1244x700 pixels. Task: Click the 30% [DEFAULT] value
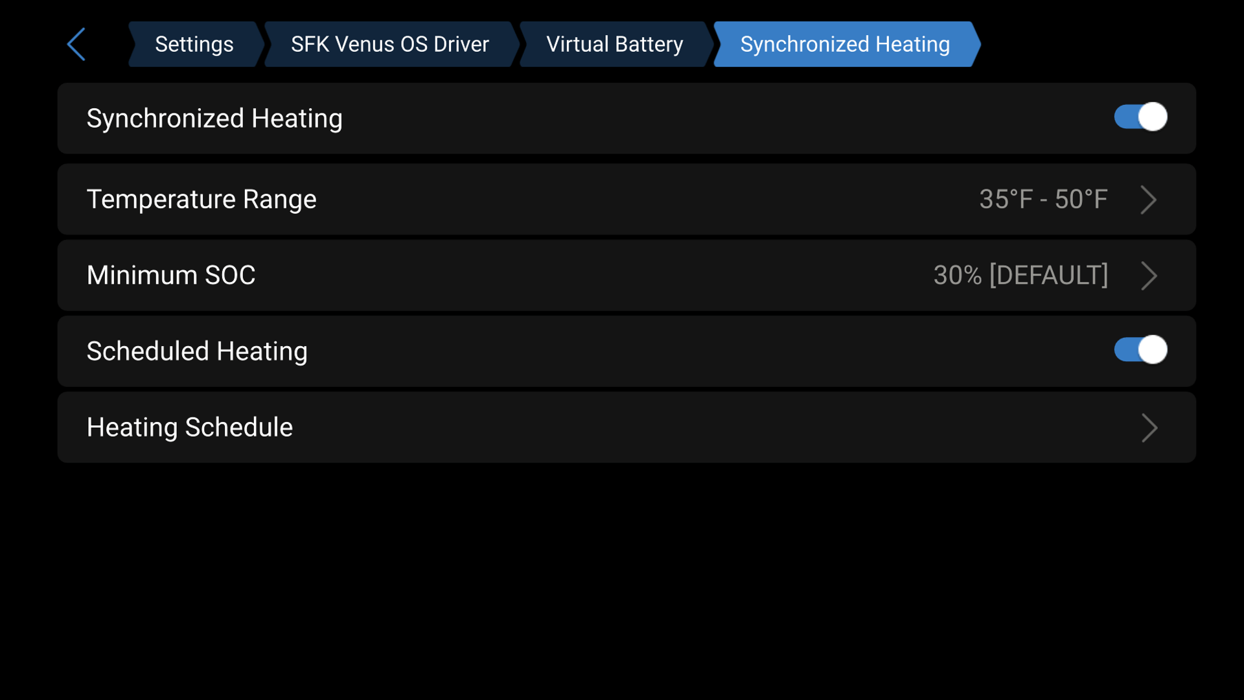tap(1020, 275)
